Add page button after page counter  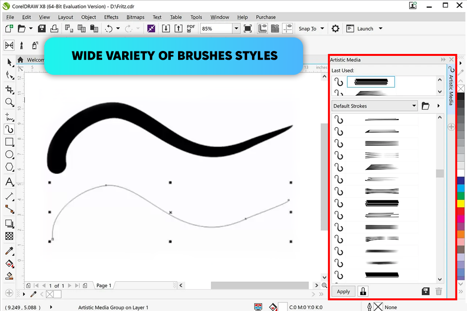(x=85, y=285)
